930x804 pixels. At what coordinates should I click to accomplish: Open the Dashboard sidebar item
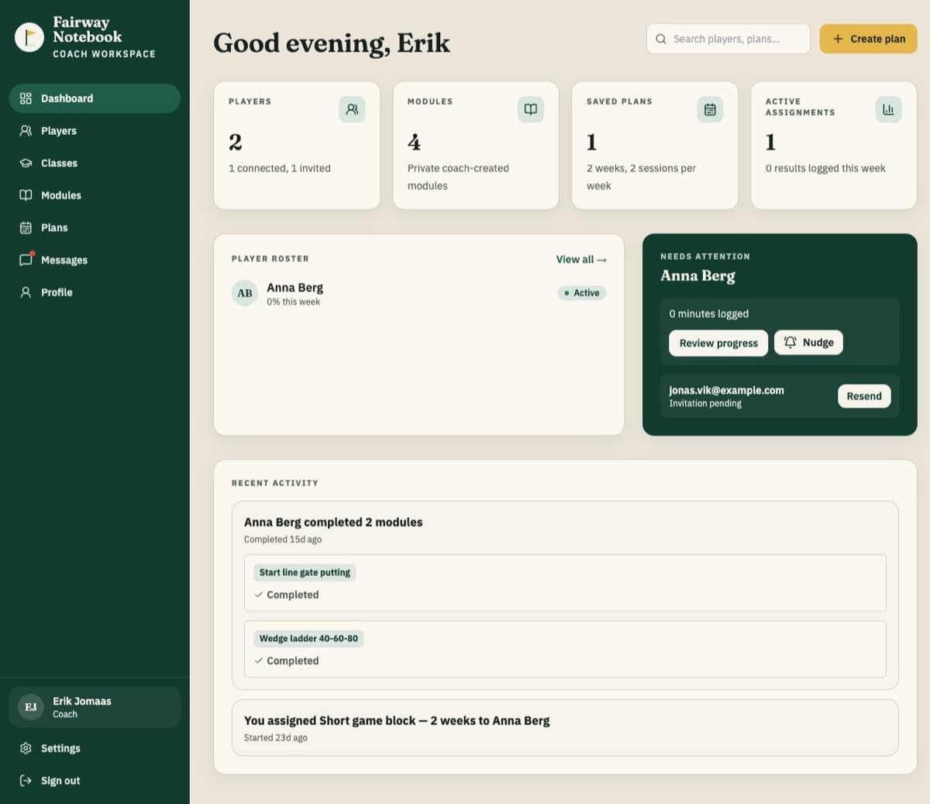click(x=95, y=98)
